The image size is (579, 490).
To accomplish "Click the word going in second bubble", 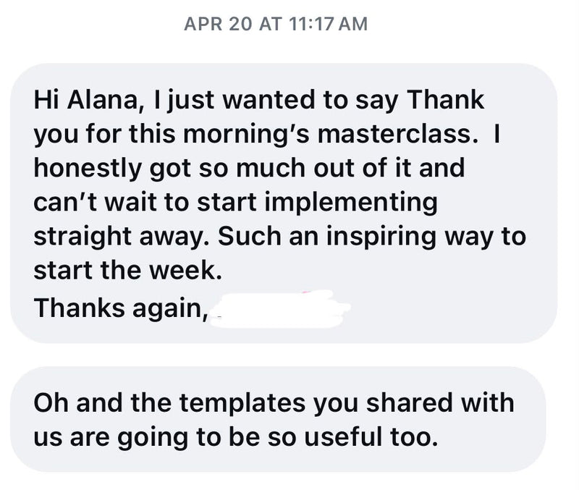I will coord(153,438).
